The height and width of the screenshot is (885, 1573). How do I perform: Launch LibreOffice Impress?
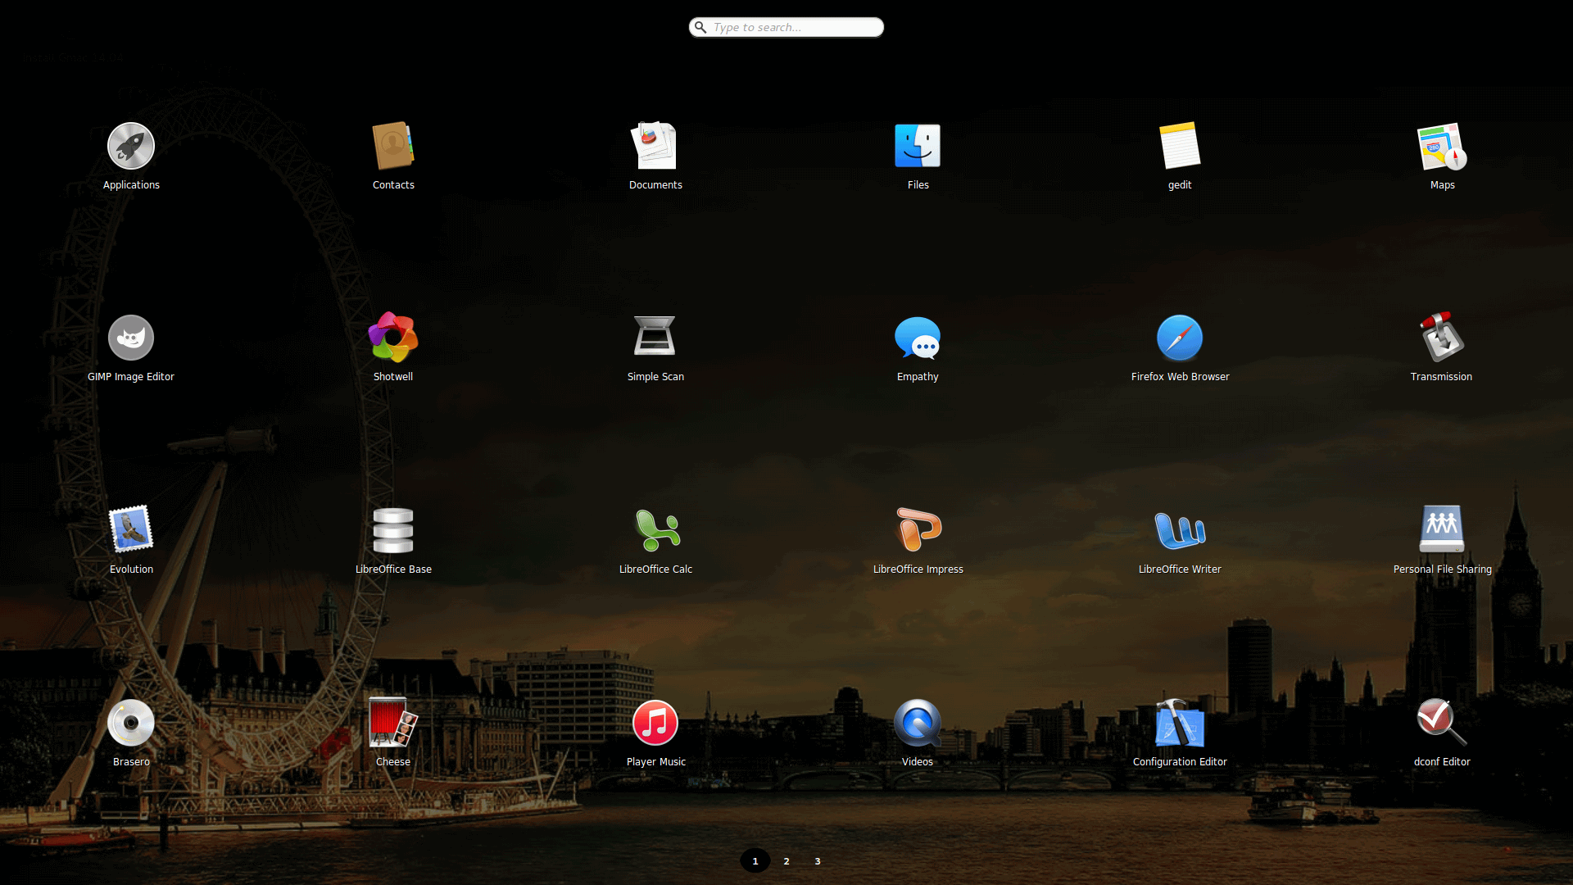pyautogui.click(x=918, y=530)
